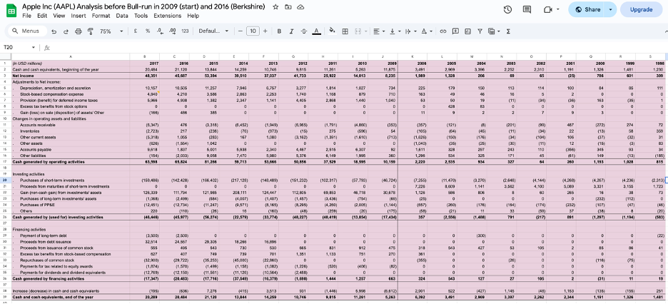Open the Google Sheets home icon
Image resolution: width=668 pixels, height=304 pixels.
(11, 11)
